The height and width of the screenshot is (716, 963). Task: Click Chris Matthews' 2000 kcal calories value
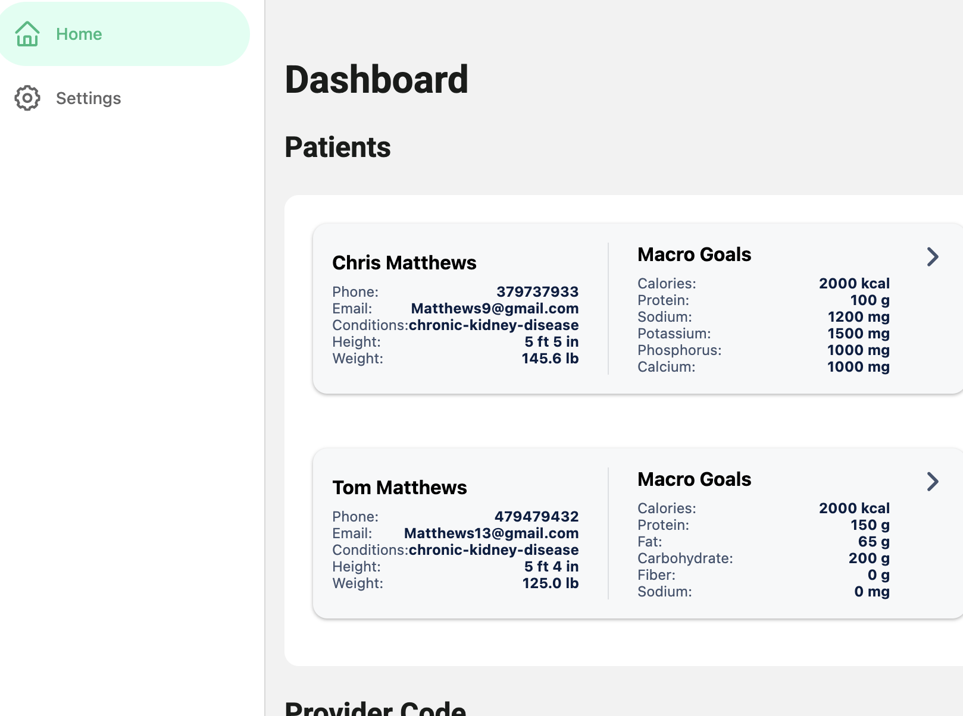click(854, 284)
